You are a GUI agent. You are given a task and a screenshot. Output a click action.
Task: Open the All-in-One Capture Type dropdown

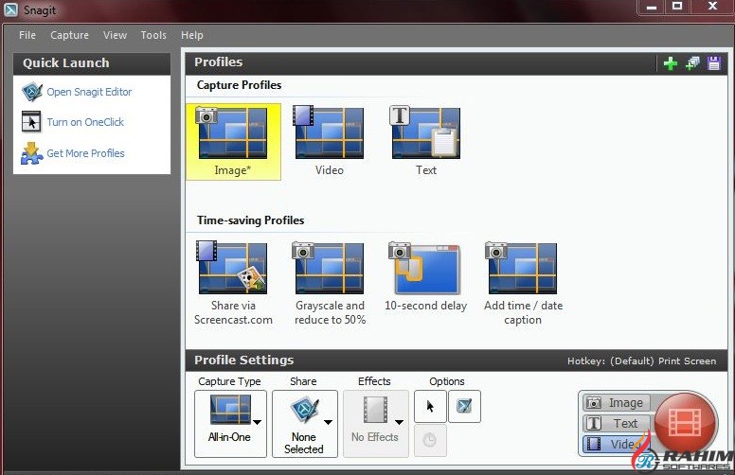point(230,424)
